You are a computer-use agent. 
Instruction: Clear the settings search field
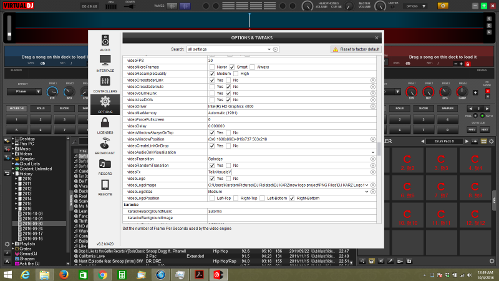275,49
